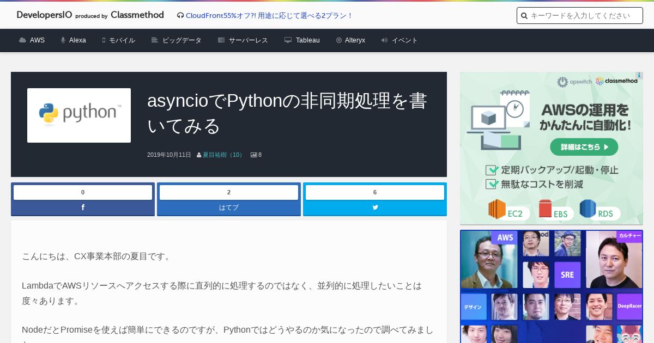The width and height of the screenshot is (654, 343).
Task: Click the headphone icon beside the CloudFront announcement
Action: point(180,16)
